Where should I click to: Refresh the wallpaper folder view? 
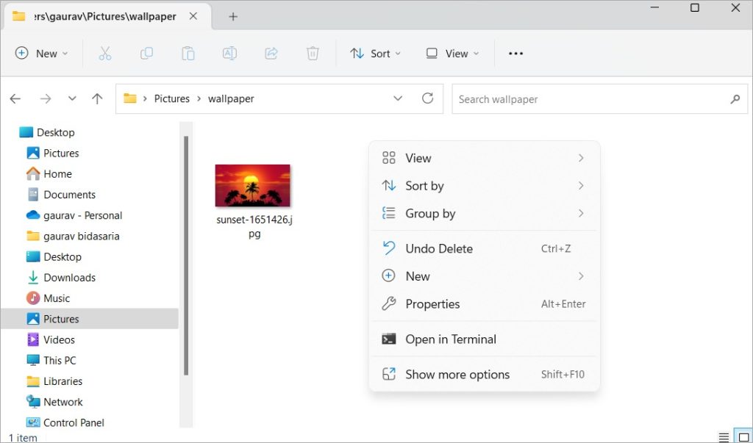(x=427, y=98)
